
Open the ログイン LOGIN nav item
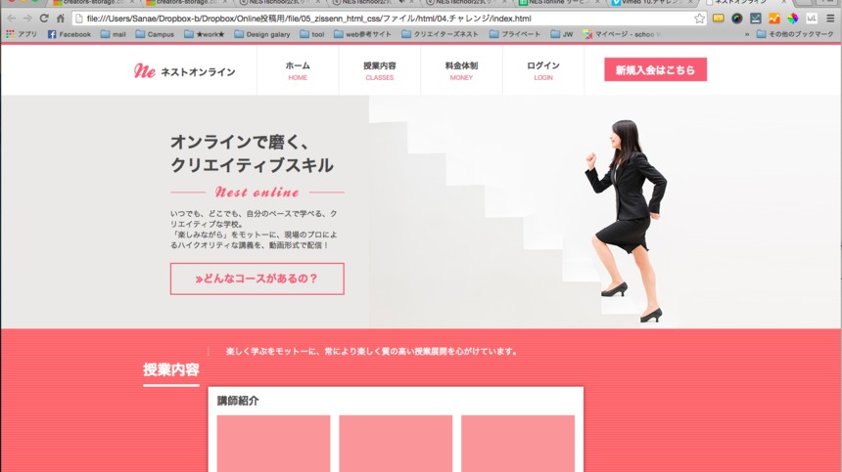[543, 70]
